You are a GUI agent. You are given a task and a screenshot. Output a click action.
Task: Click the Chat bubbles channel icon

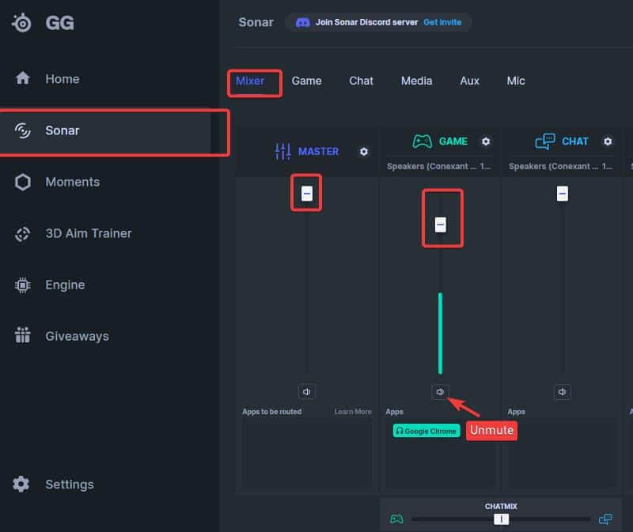pyautogui.click(x=545, y=141)
